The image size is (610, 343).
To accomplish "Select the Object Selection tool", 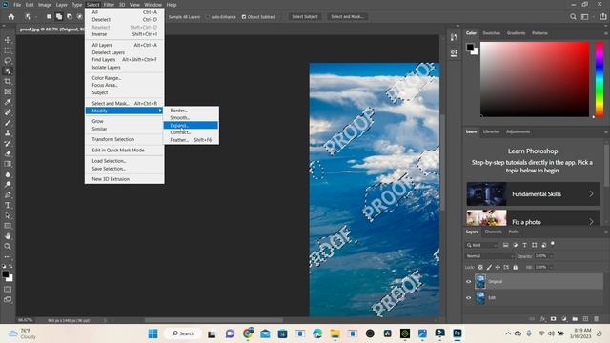I will (8, 71).
